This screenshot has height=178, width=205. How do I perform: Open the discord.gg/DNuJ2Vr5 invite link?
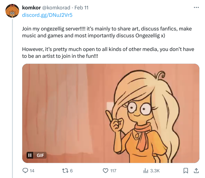tap(47, 15)
